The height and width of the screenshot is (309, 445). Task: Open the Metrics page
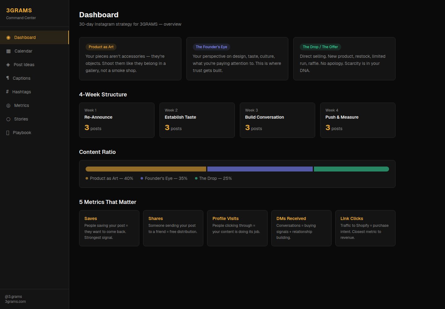pos(34,105)
